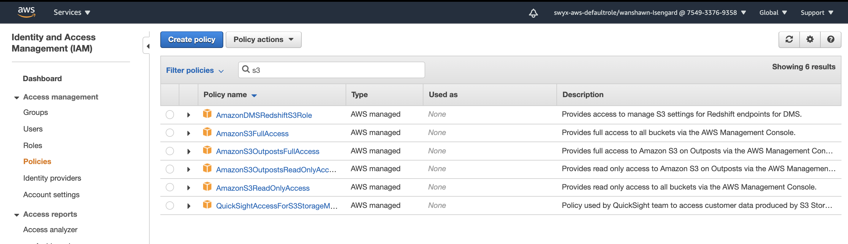
Task: Open the AmazonS3OutpostsReadOnlyAcc policy link
Action: pyautogui.click(x=276, y=170)
